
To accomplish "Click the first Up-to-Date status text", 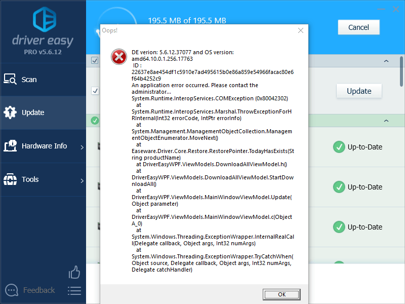I will tap(365, 147).
